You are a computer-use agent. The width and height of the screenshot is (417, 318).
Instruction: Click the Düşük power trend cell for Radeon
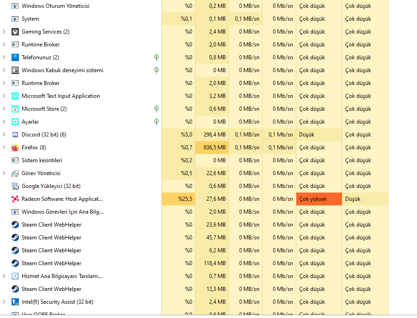pos(365,199)
